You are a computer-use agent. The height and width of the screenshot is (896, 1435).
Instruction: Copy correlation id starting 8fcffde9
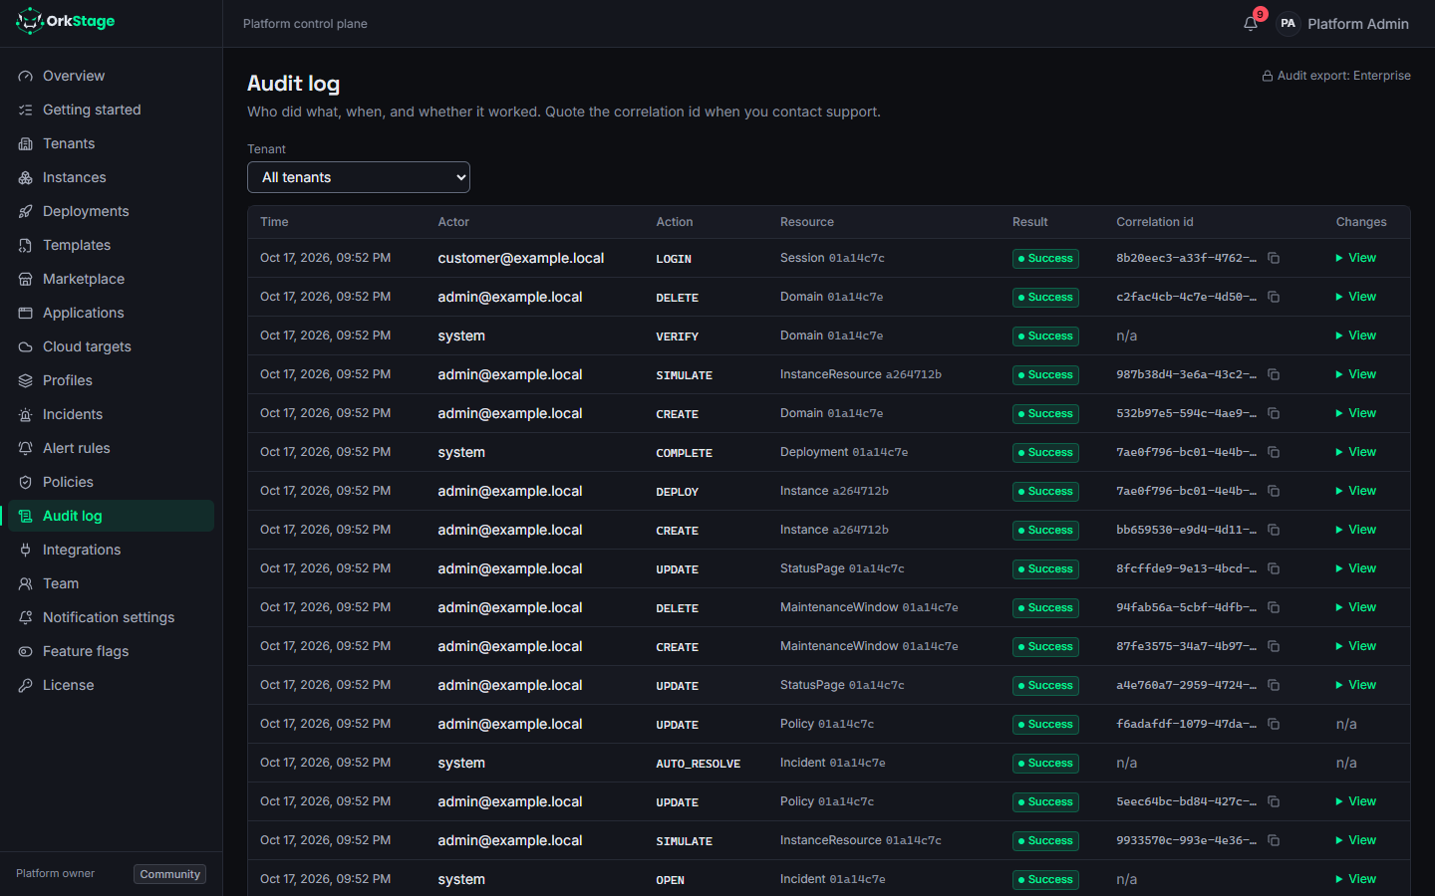pos(1274,568)
